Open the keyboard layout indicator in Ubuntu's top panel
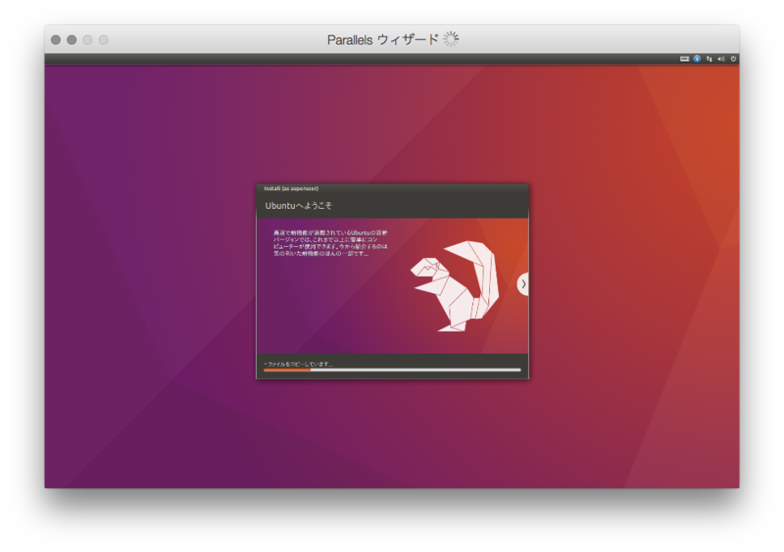Image resolution: width=784 pixels, height=552 pixels. click(684, 59)
